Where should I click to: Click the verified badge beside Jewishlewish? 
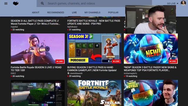coord(68,73)
